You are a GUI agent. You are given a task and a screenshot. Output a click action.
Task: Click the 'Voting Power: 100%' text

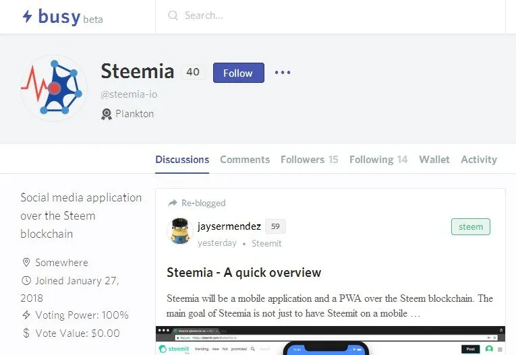[x=82, y=315]
